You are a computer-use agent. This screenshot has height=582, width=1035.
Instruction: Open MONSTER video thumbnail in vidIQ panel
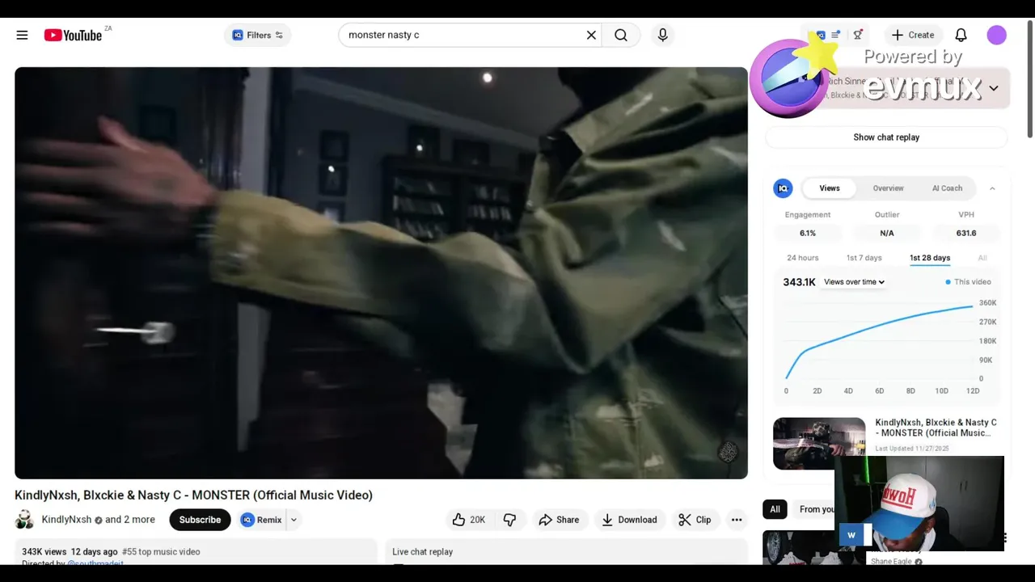(x=819, y=443)
